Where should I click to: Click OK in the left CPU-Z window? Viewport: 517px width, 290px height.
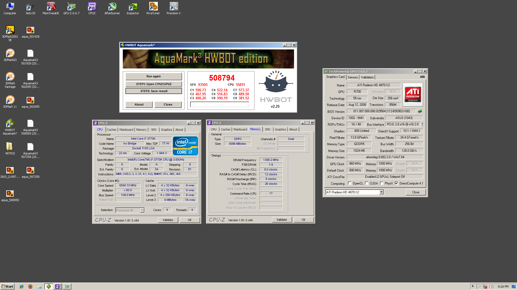point(190,220)
